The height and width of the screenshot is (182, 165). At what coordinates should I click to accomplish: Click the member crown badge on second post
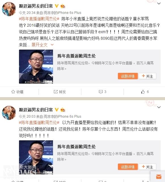pyautogui.click(x=63, y=110)
